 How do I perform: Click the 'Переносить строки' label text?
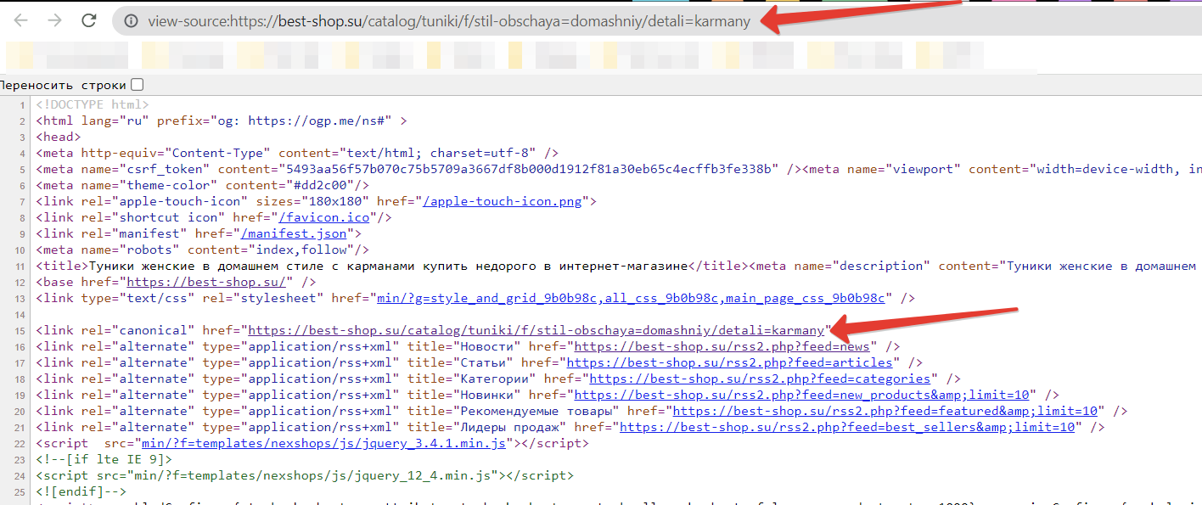[x=63, y=85]
